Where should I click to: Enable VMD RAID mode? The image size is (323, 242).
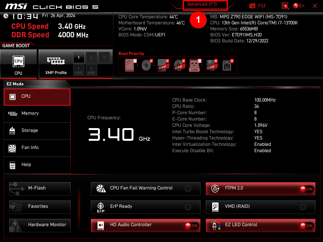coord(303,207)
